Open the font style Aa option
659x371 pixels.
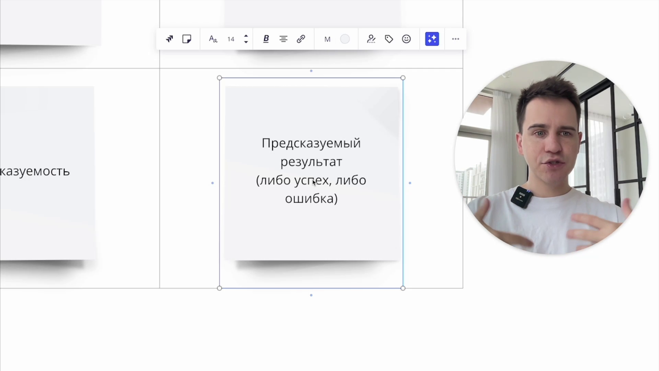pyautogui.click(x=213, y=39)
